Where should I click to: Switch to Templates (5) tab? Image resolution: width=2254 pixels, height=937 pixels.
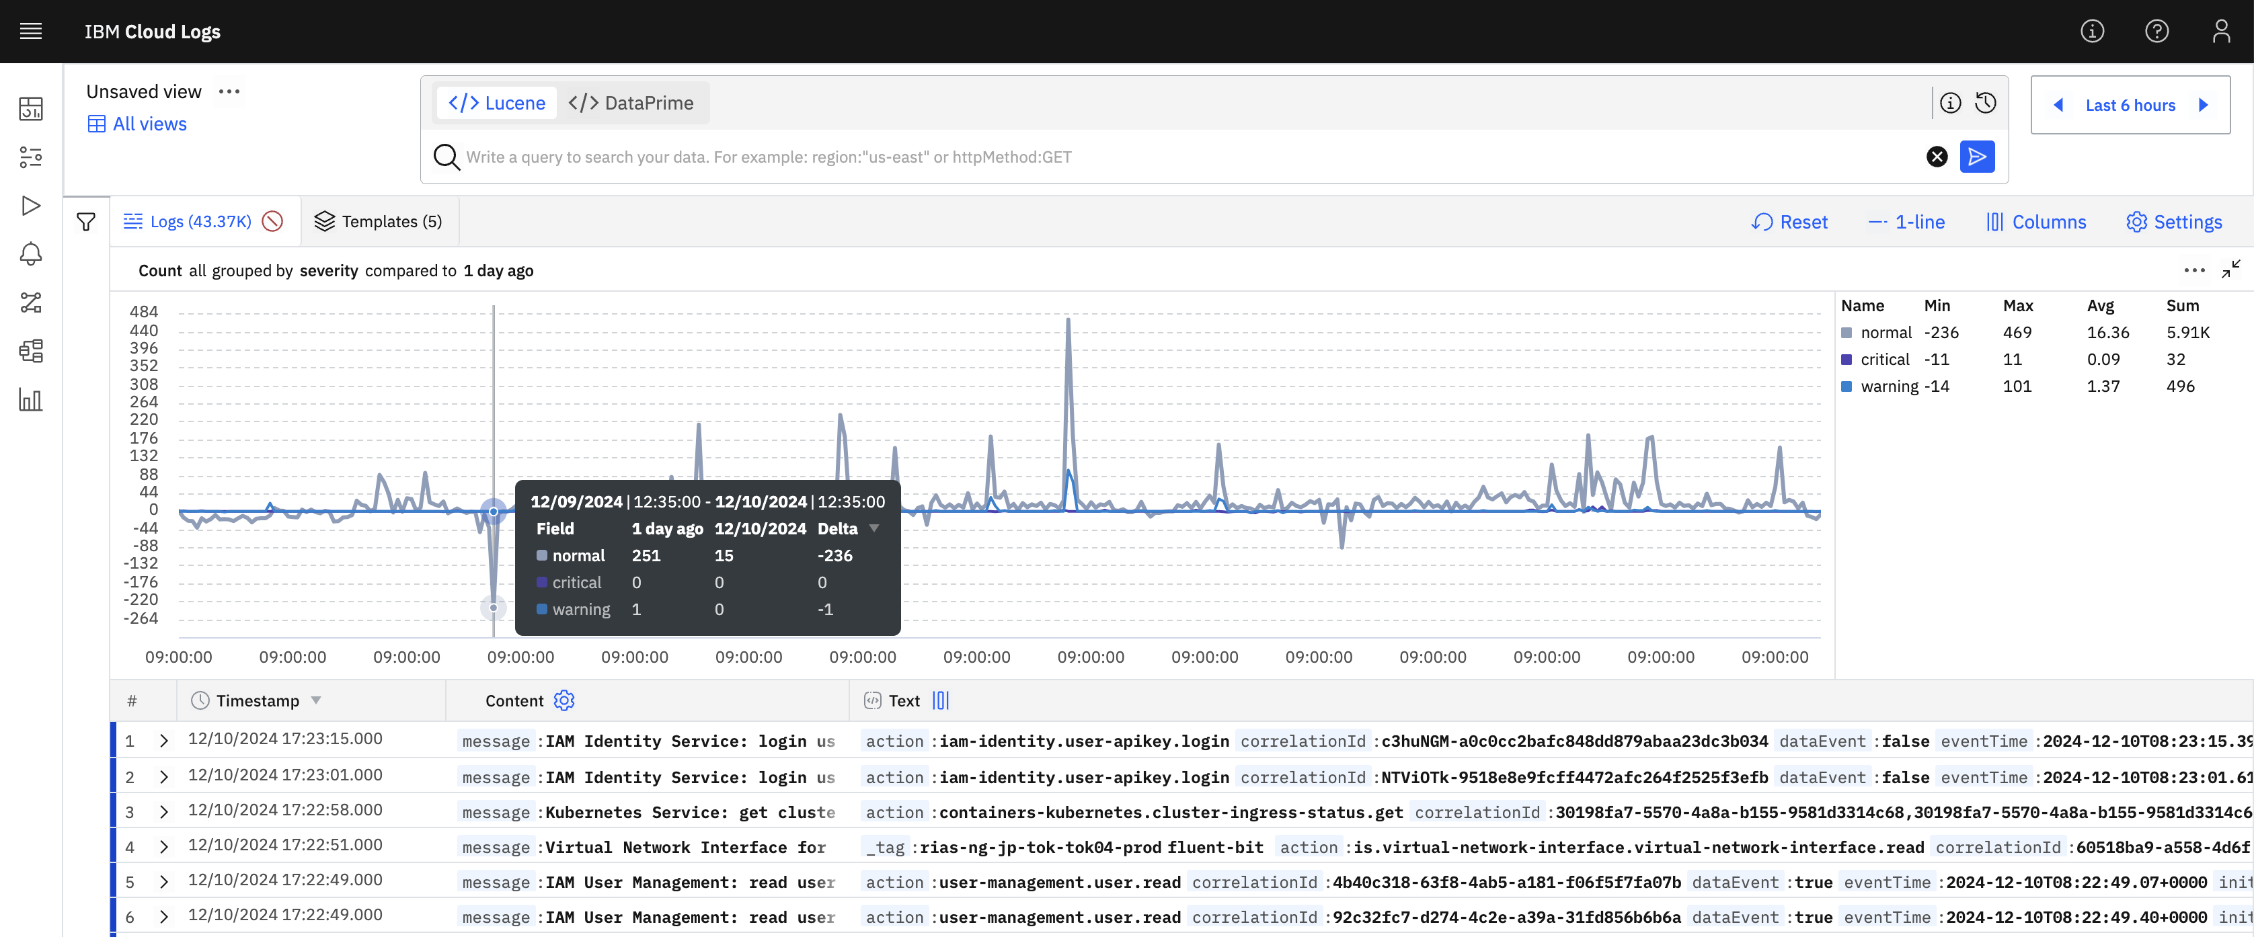[379, 222]
